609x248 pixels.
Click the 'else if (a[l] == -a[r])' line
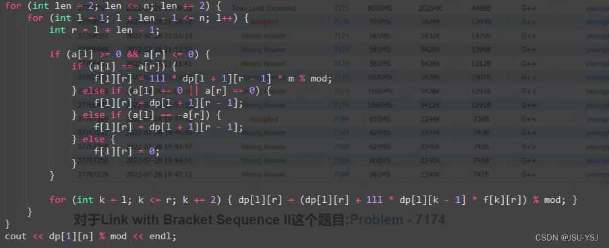[146, 115]
